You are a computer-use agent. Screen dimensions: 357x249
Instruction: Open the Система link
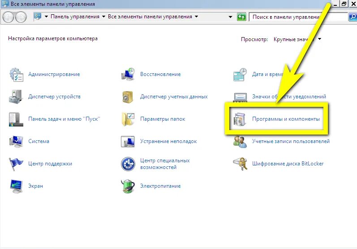[39, 141]
